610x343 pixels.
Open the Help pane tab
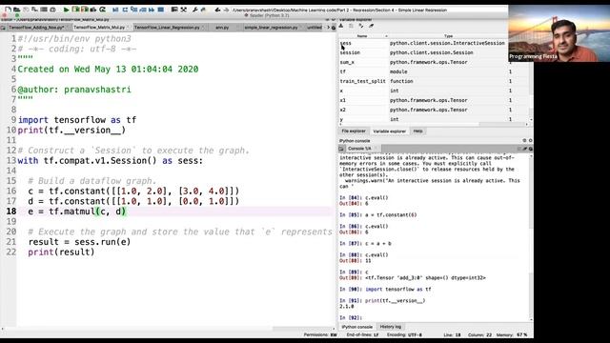coord(418,131)
